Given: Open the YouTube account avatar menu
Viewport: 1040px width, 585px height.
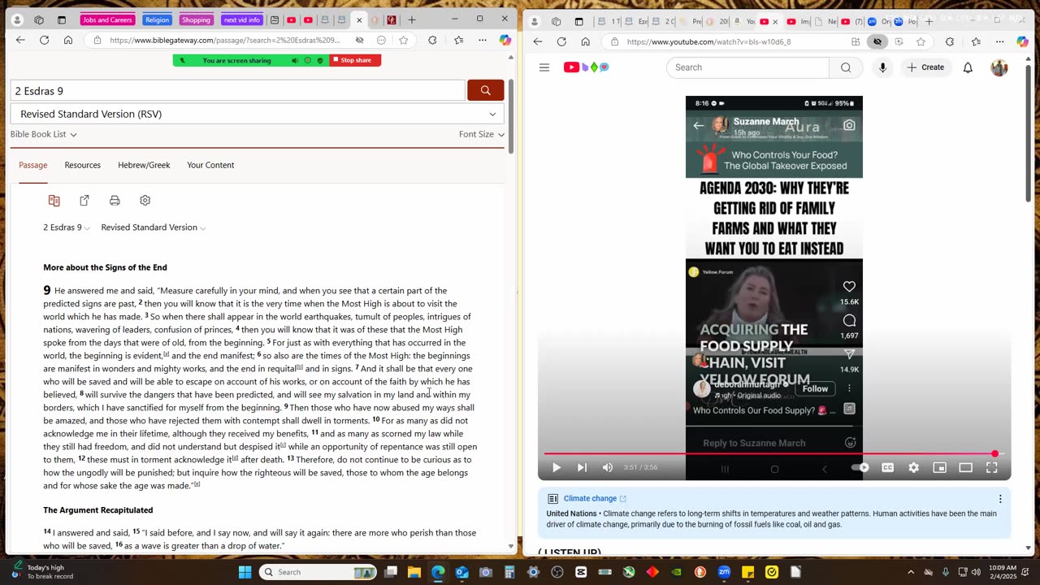Looking at the screenshot, I should click(999, 67).
